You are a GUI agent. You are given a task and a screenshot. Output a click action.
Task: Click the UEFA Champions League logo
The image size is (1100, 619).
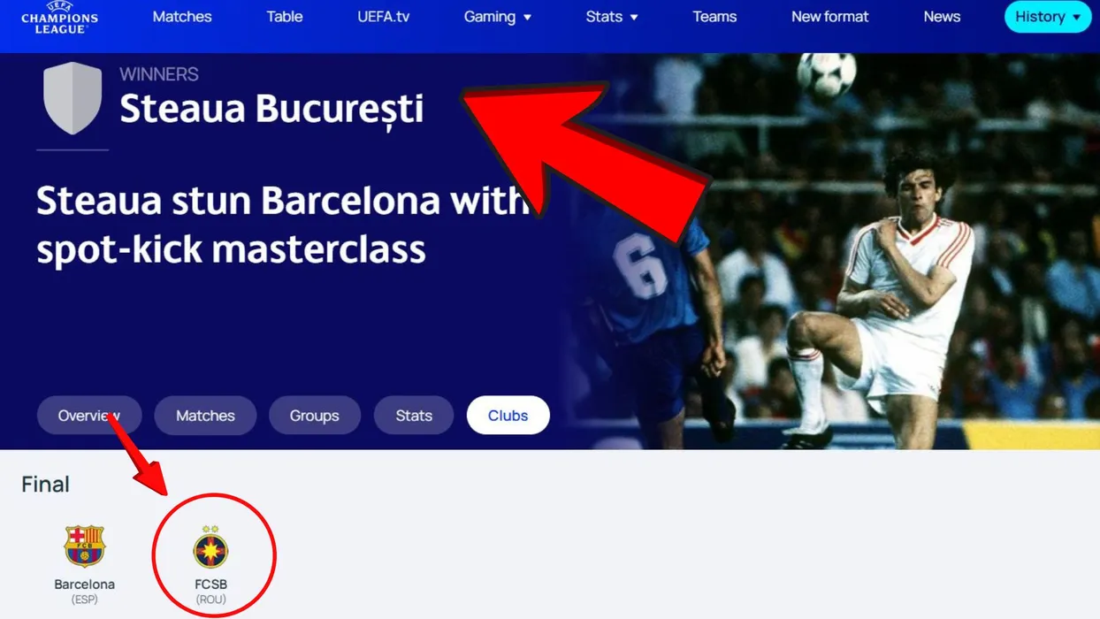tap(59, 17)
